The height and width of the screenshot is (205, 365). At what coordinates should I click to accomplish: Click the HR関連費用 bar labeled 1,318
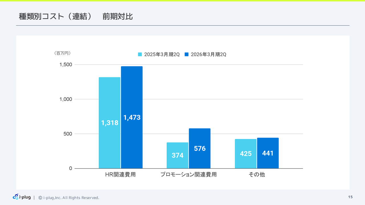point(109,122)
